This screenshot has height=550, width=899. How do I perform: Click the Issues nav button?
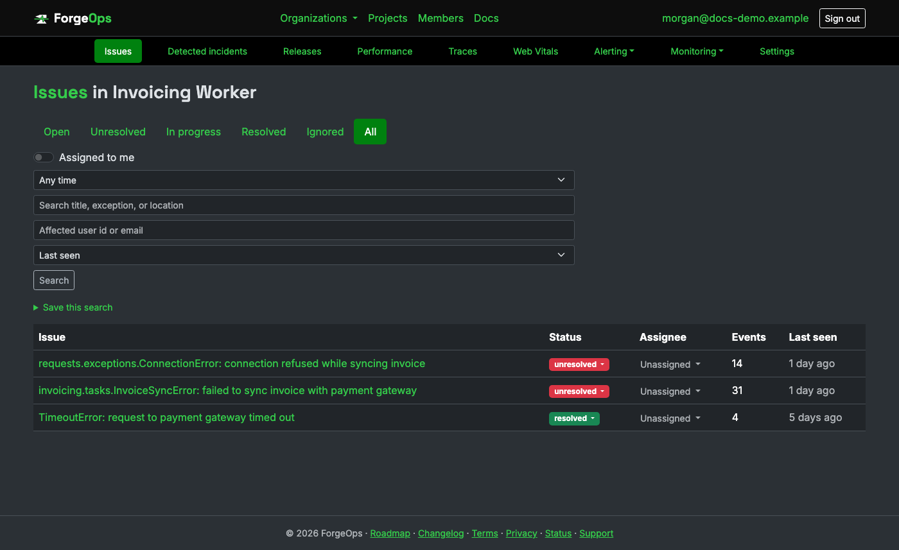point(118,51)
